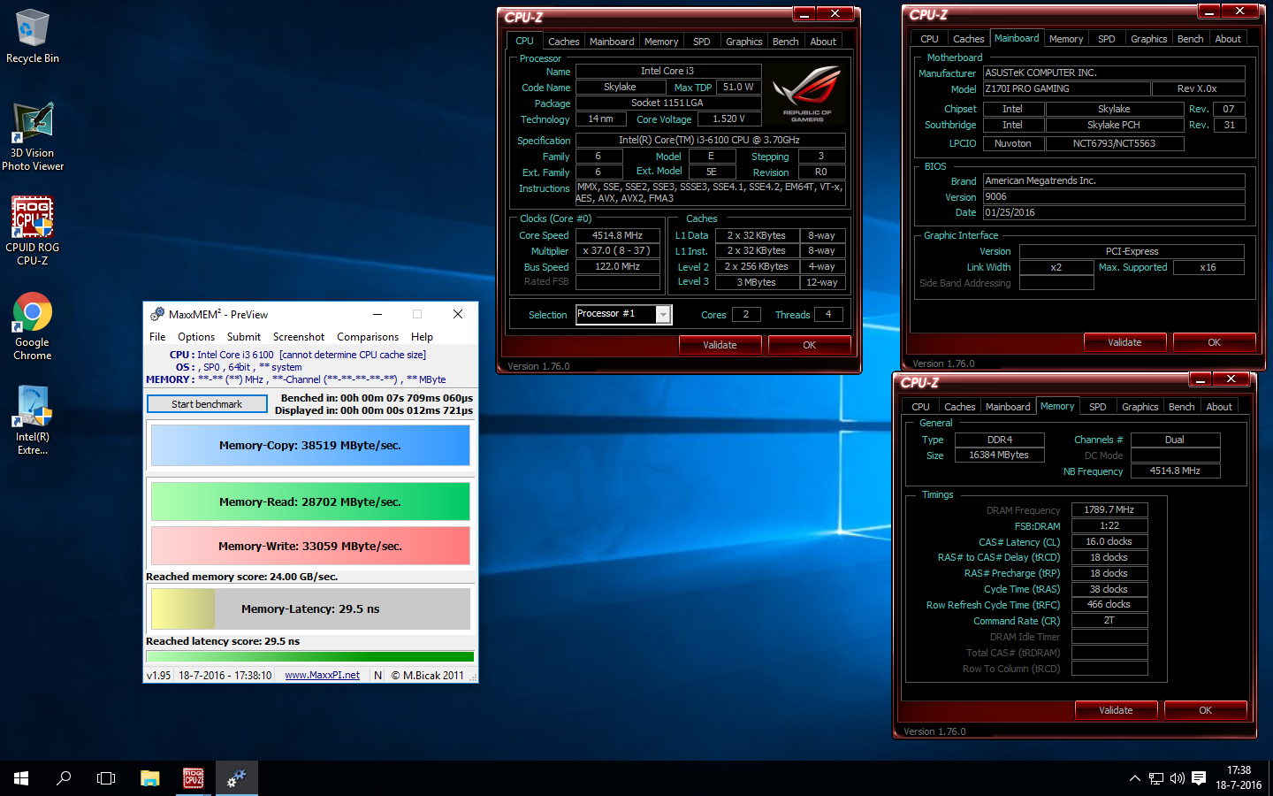Minimize the MaxxMEM window
Image resolution: width=1273 pixels, height=796 pixels.
click(377, 314)
